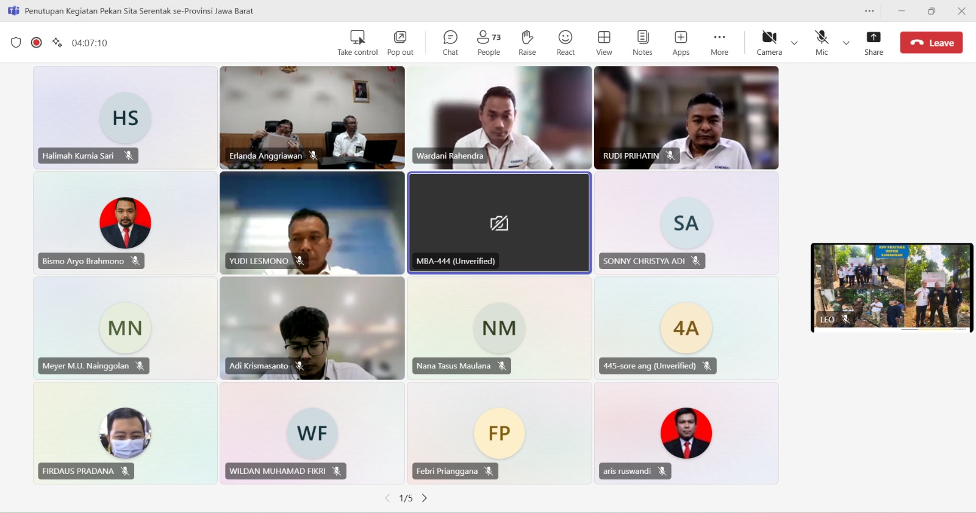The height and width of the screenshot is (513, 976).
Task: Open the Chat panel
Action: point(450,43)
